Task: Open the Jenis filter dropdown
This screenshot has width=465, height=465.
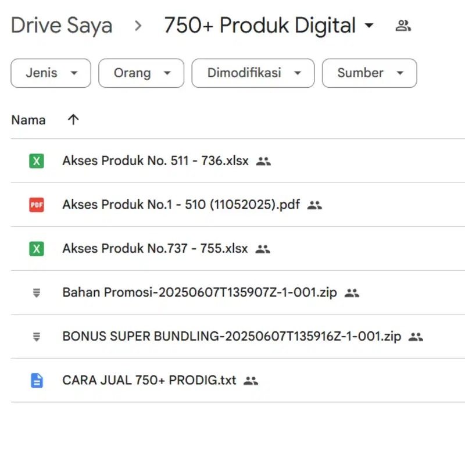Action: 51,73
